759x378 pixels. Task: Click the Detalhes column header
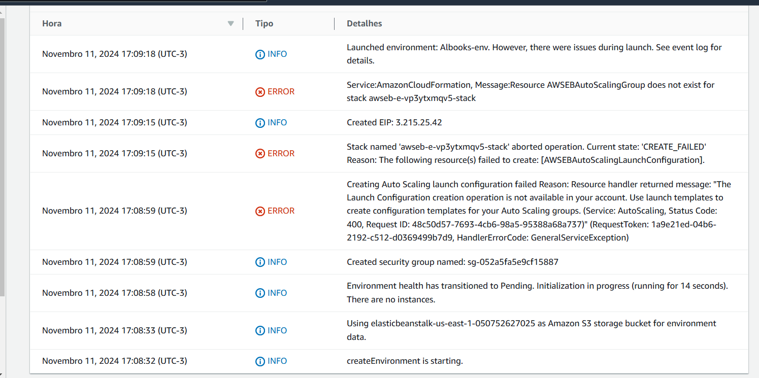(364, 23)
